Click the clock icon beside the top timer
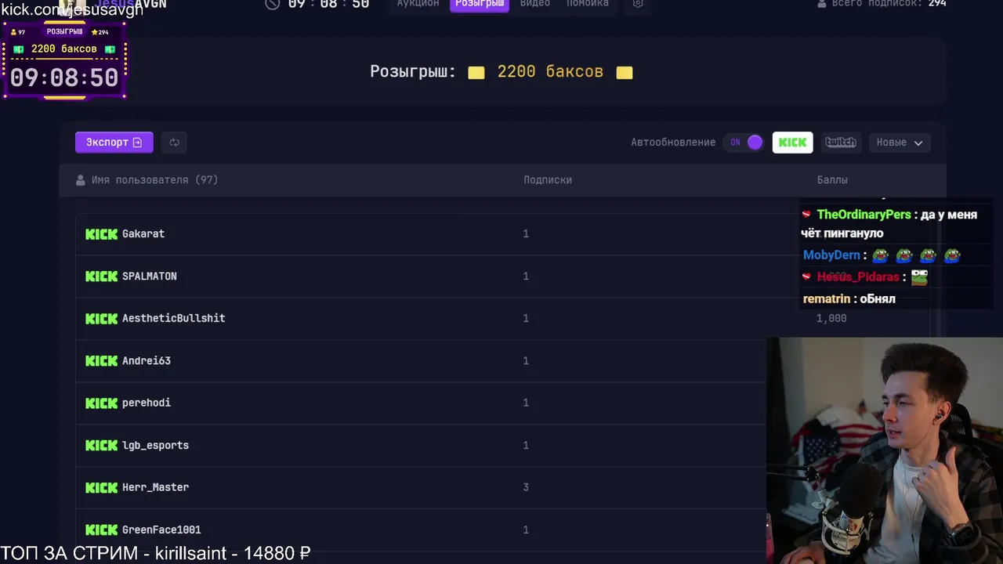This screenshot has height=564, width=1003. (x=272, y=4)
